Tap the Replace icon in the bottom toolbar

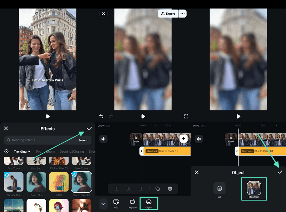click(x=132, y=203)
